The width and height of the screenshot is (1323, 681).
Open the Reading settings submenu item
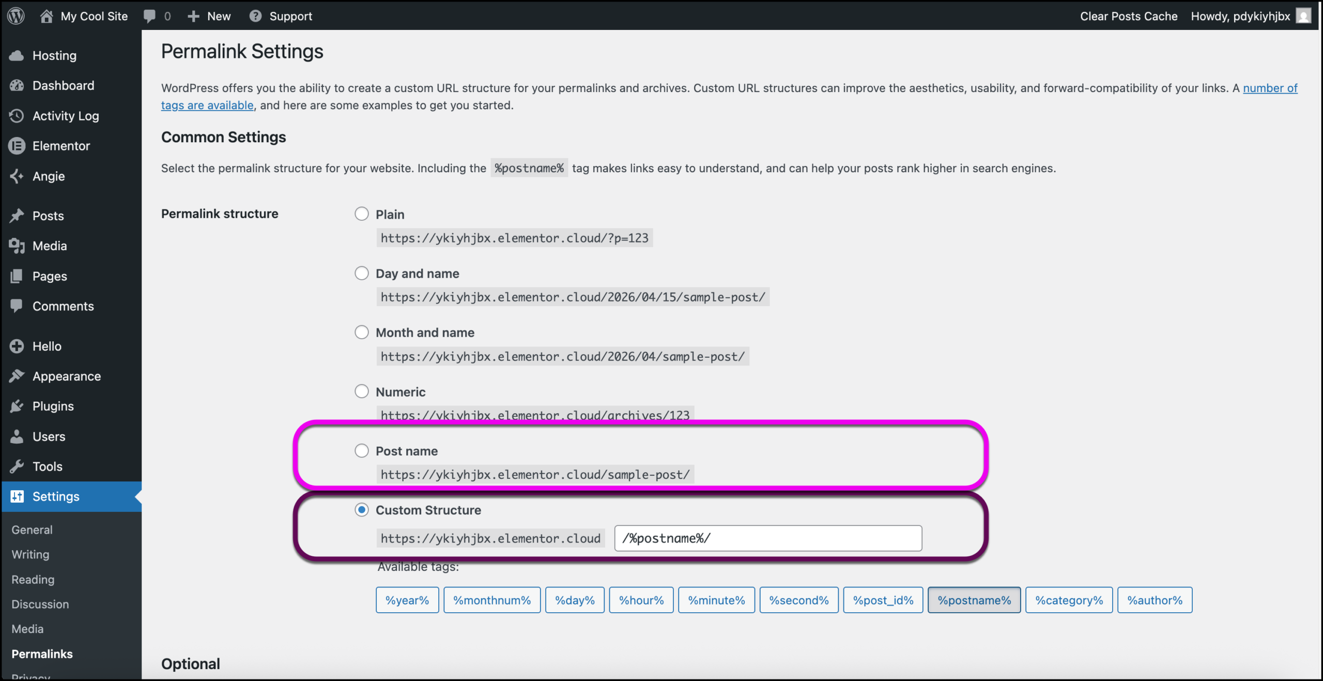(x=33, y=580)
